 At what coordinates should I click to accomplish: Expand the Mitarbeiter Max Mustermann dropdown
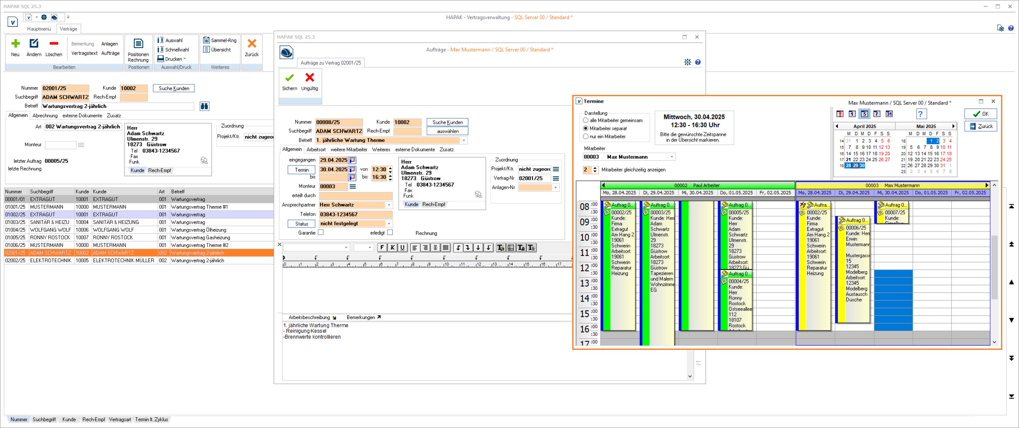[x=671, y=157]
